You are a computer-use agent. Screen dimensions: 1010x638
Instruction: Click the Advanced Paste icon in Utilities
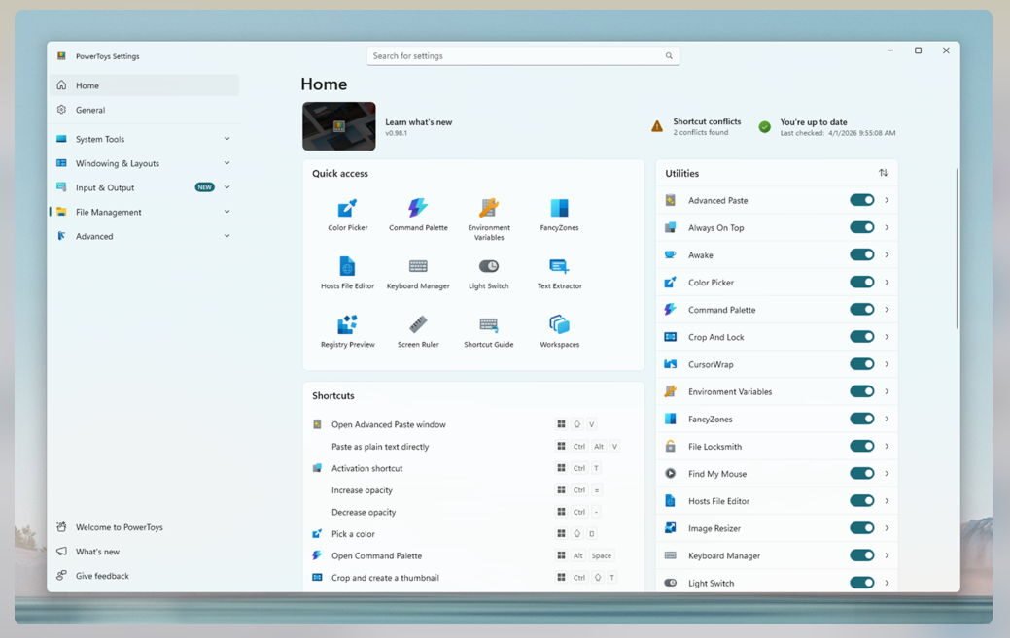click(670, 200)
